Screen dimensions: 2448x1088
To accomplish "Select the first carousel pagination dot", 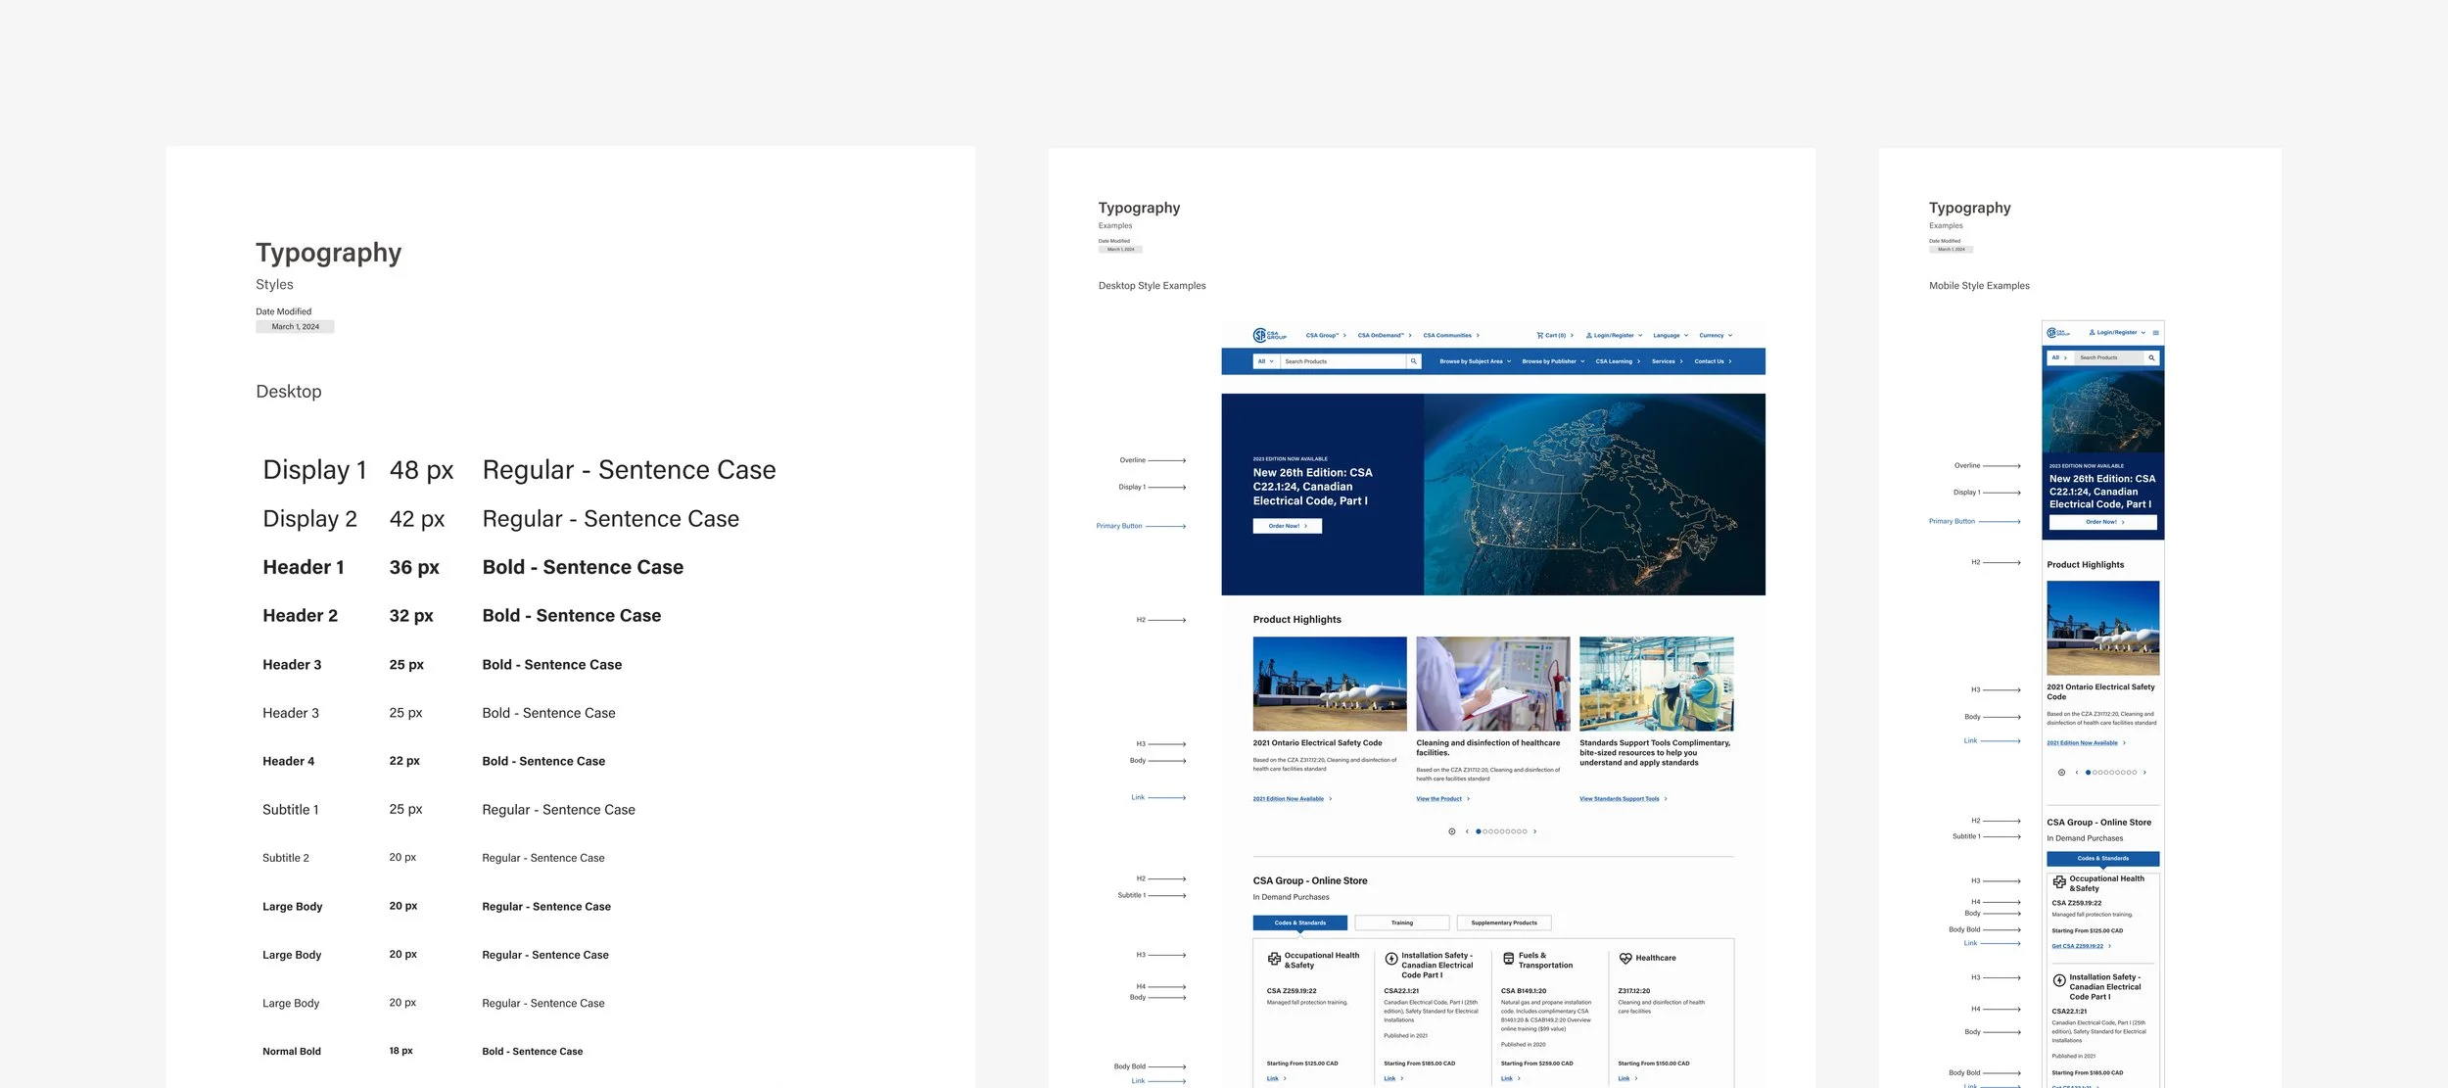I will 1479,830.
